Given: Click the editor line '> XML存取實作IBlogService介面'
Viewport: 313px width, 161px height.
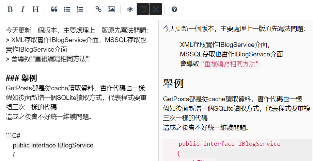Looking at the screenshot, I should pyautogui.click(x=76, y=40).
